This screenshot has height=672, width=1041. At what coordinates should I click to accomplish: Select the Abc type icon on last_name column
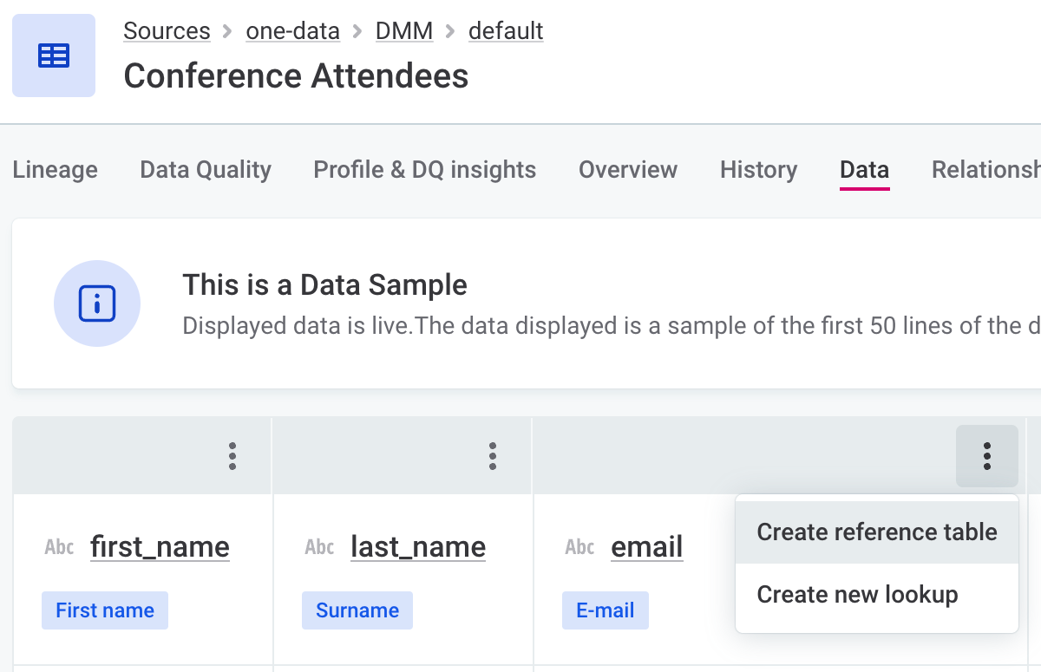pos(318,547)
